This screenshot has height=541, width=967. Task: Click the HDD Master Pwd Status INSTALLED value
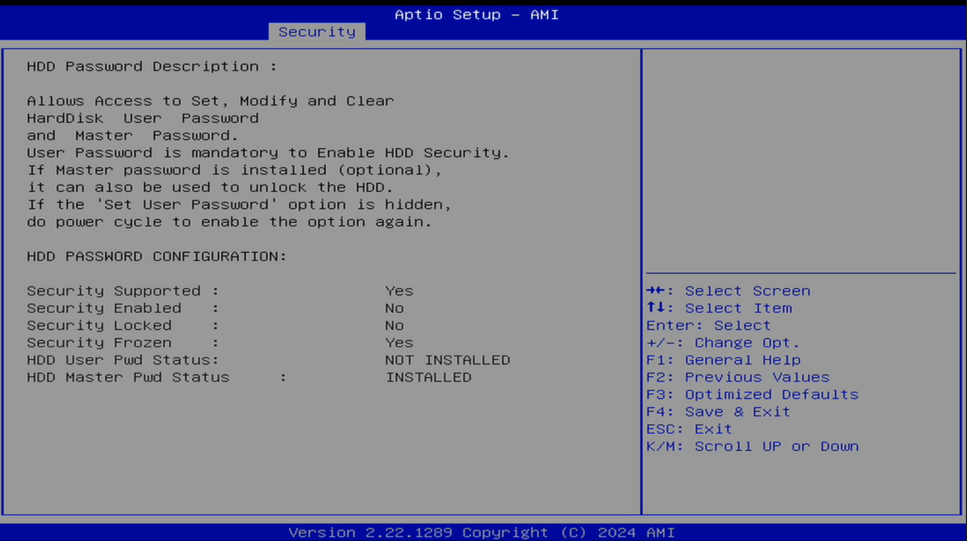tap(428, 377)
